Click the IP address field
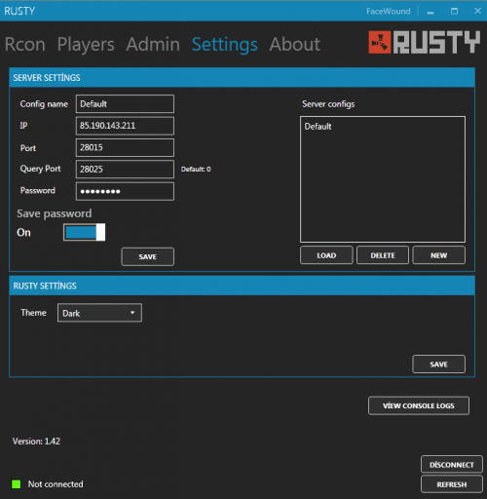The image size is (487, 499). tap(125, 126)
